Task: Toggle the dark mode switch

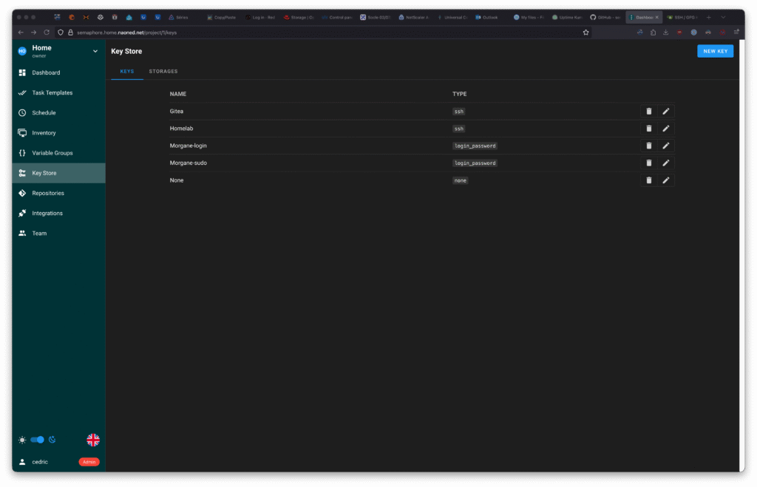Action: coord(37,440)
